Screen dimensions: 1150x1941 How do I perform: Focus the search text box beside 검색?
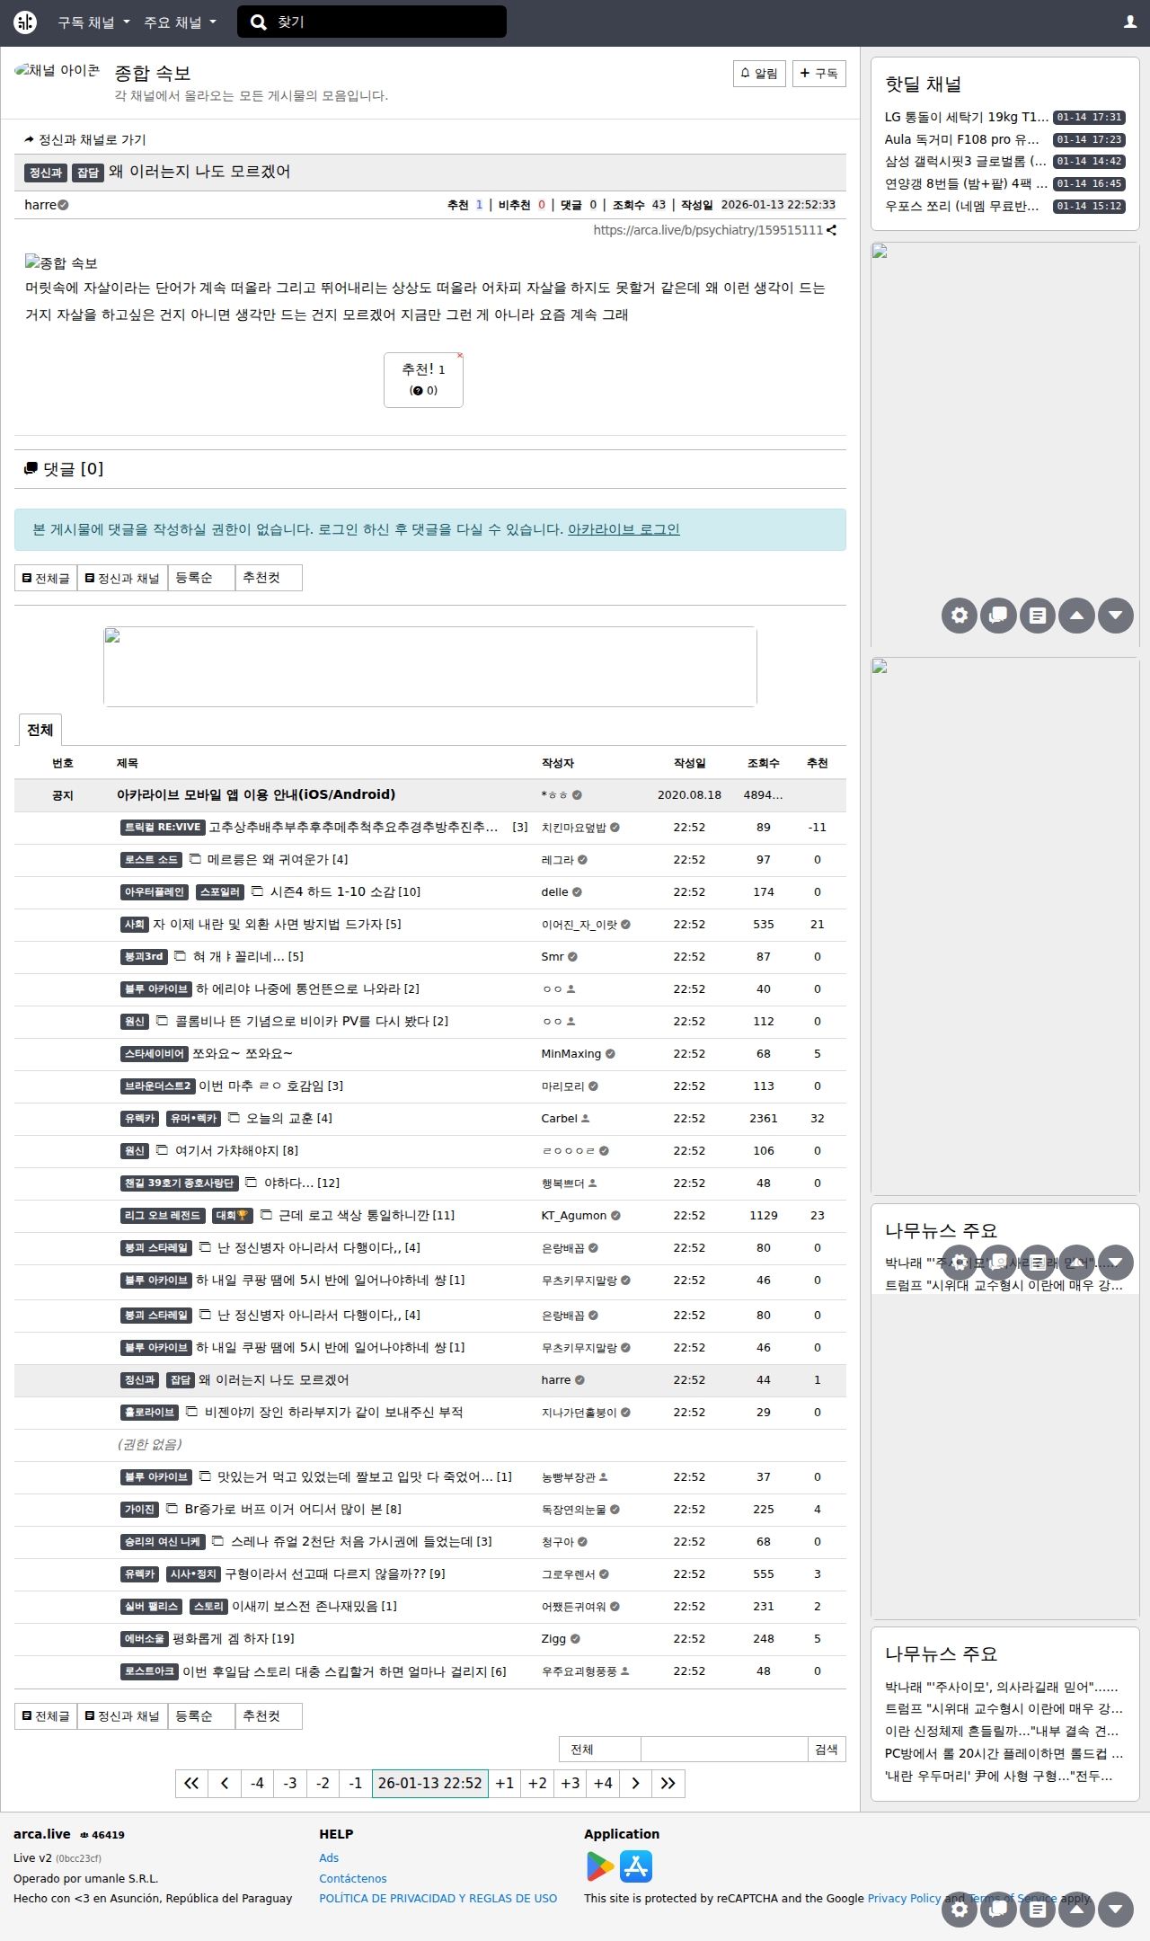pyautogui.click(x=724, y=1749)
